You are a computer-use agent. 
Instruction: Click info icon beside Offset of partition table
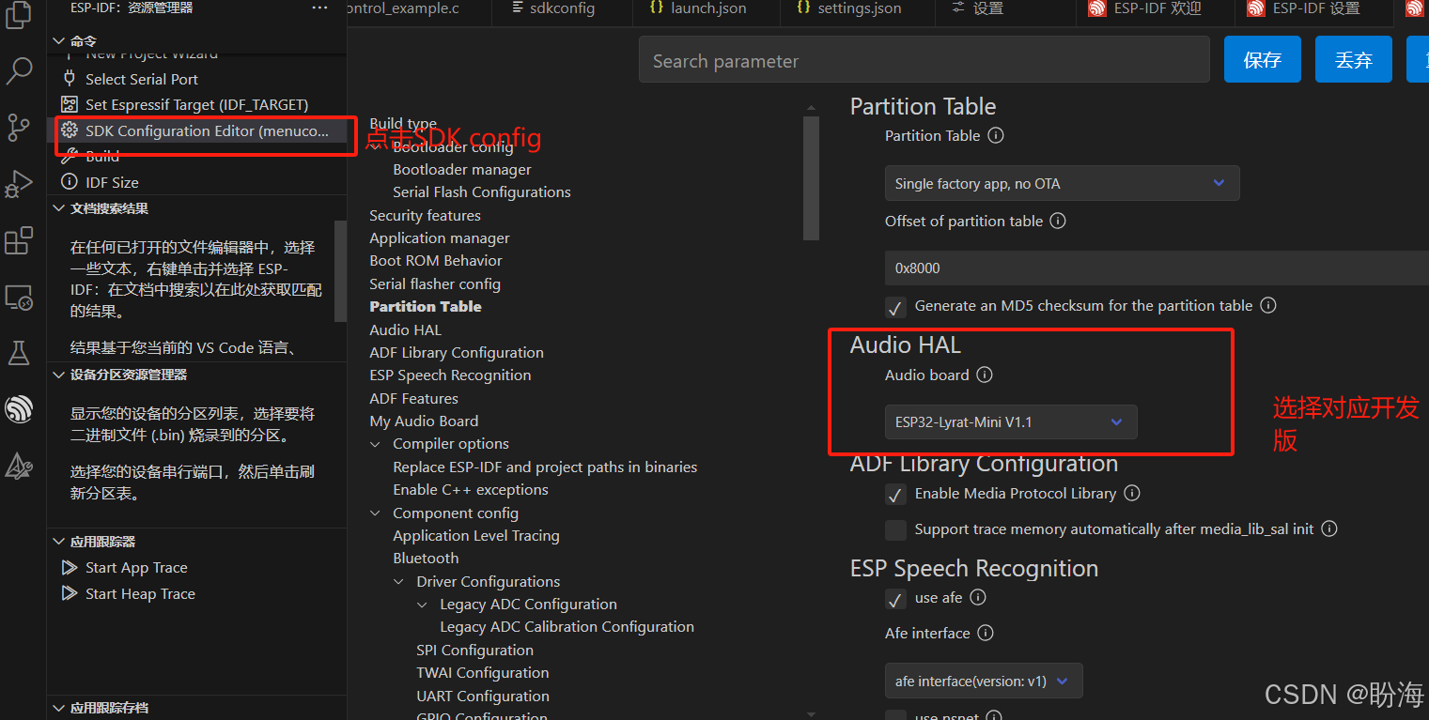[x=1058, y=221]
